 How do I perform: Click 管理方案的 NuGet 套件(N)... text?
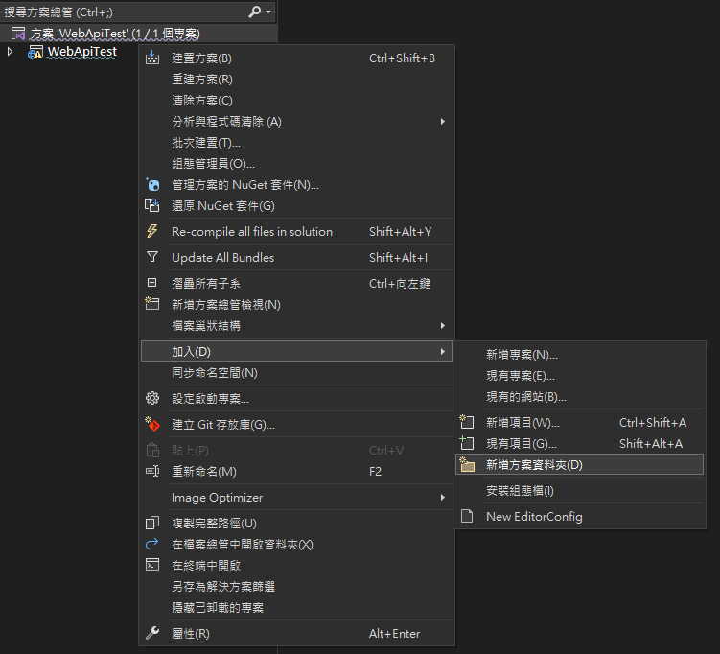pos(245,185)
